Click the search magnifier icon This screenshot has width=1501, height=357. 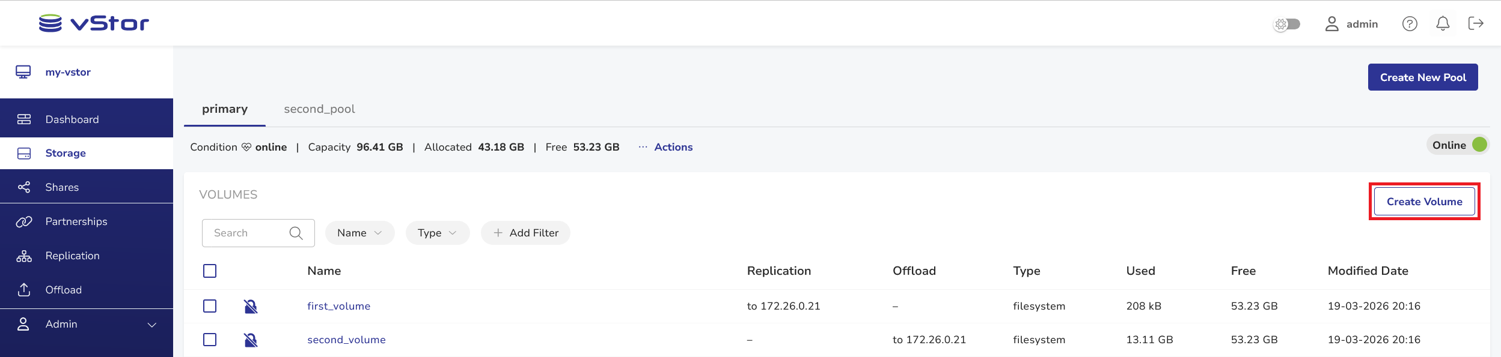coord(296,233)
